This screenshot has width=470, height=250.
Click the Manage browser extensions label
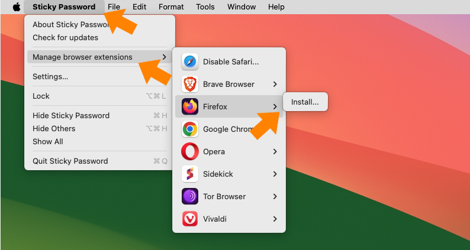pos(82,57)
